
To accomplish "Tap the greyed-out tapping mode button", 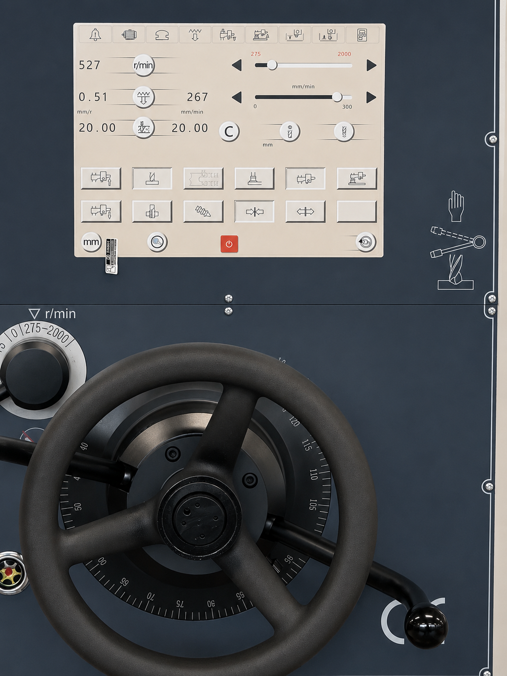I will pos(203,178).
